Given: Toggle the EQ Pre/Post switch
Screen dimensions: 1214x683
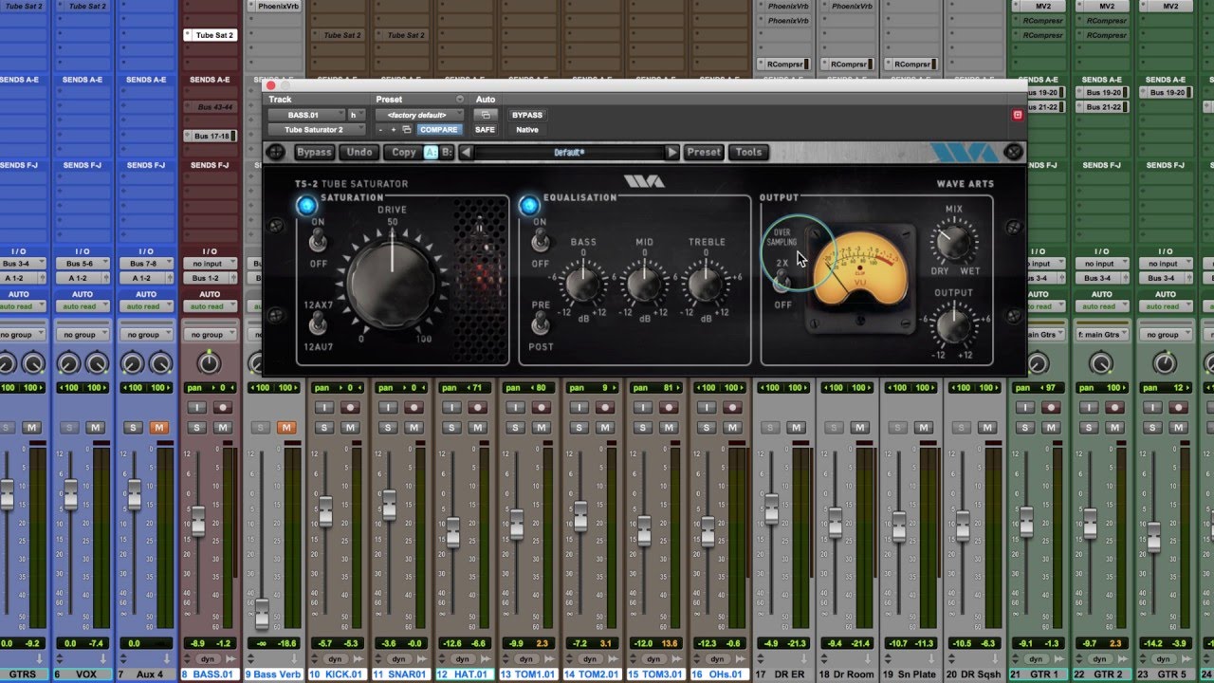Looking at the screenshot, I should pos(540,325).
